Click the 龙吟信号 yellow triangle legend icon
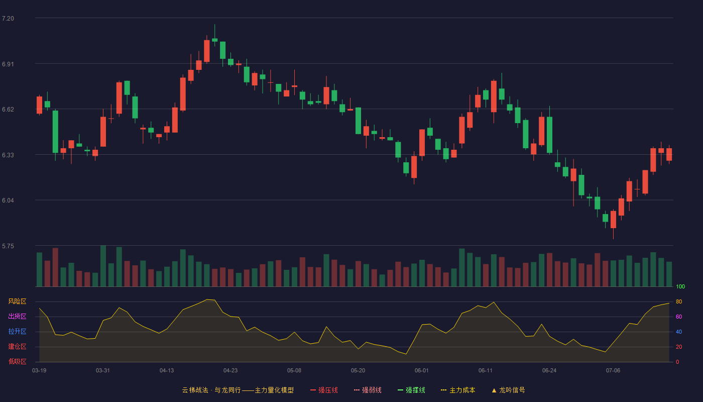This screenshot has width=703, height=402. pyautogui.click(x=494, y=390)
